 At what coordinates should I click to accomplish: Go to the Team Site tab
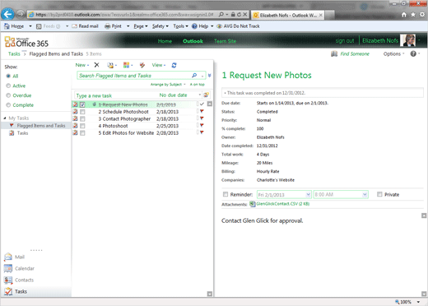pyautogui.click(x=225, y=41)
